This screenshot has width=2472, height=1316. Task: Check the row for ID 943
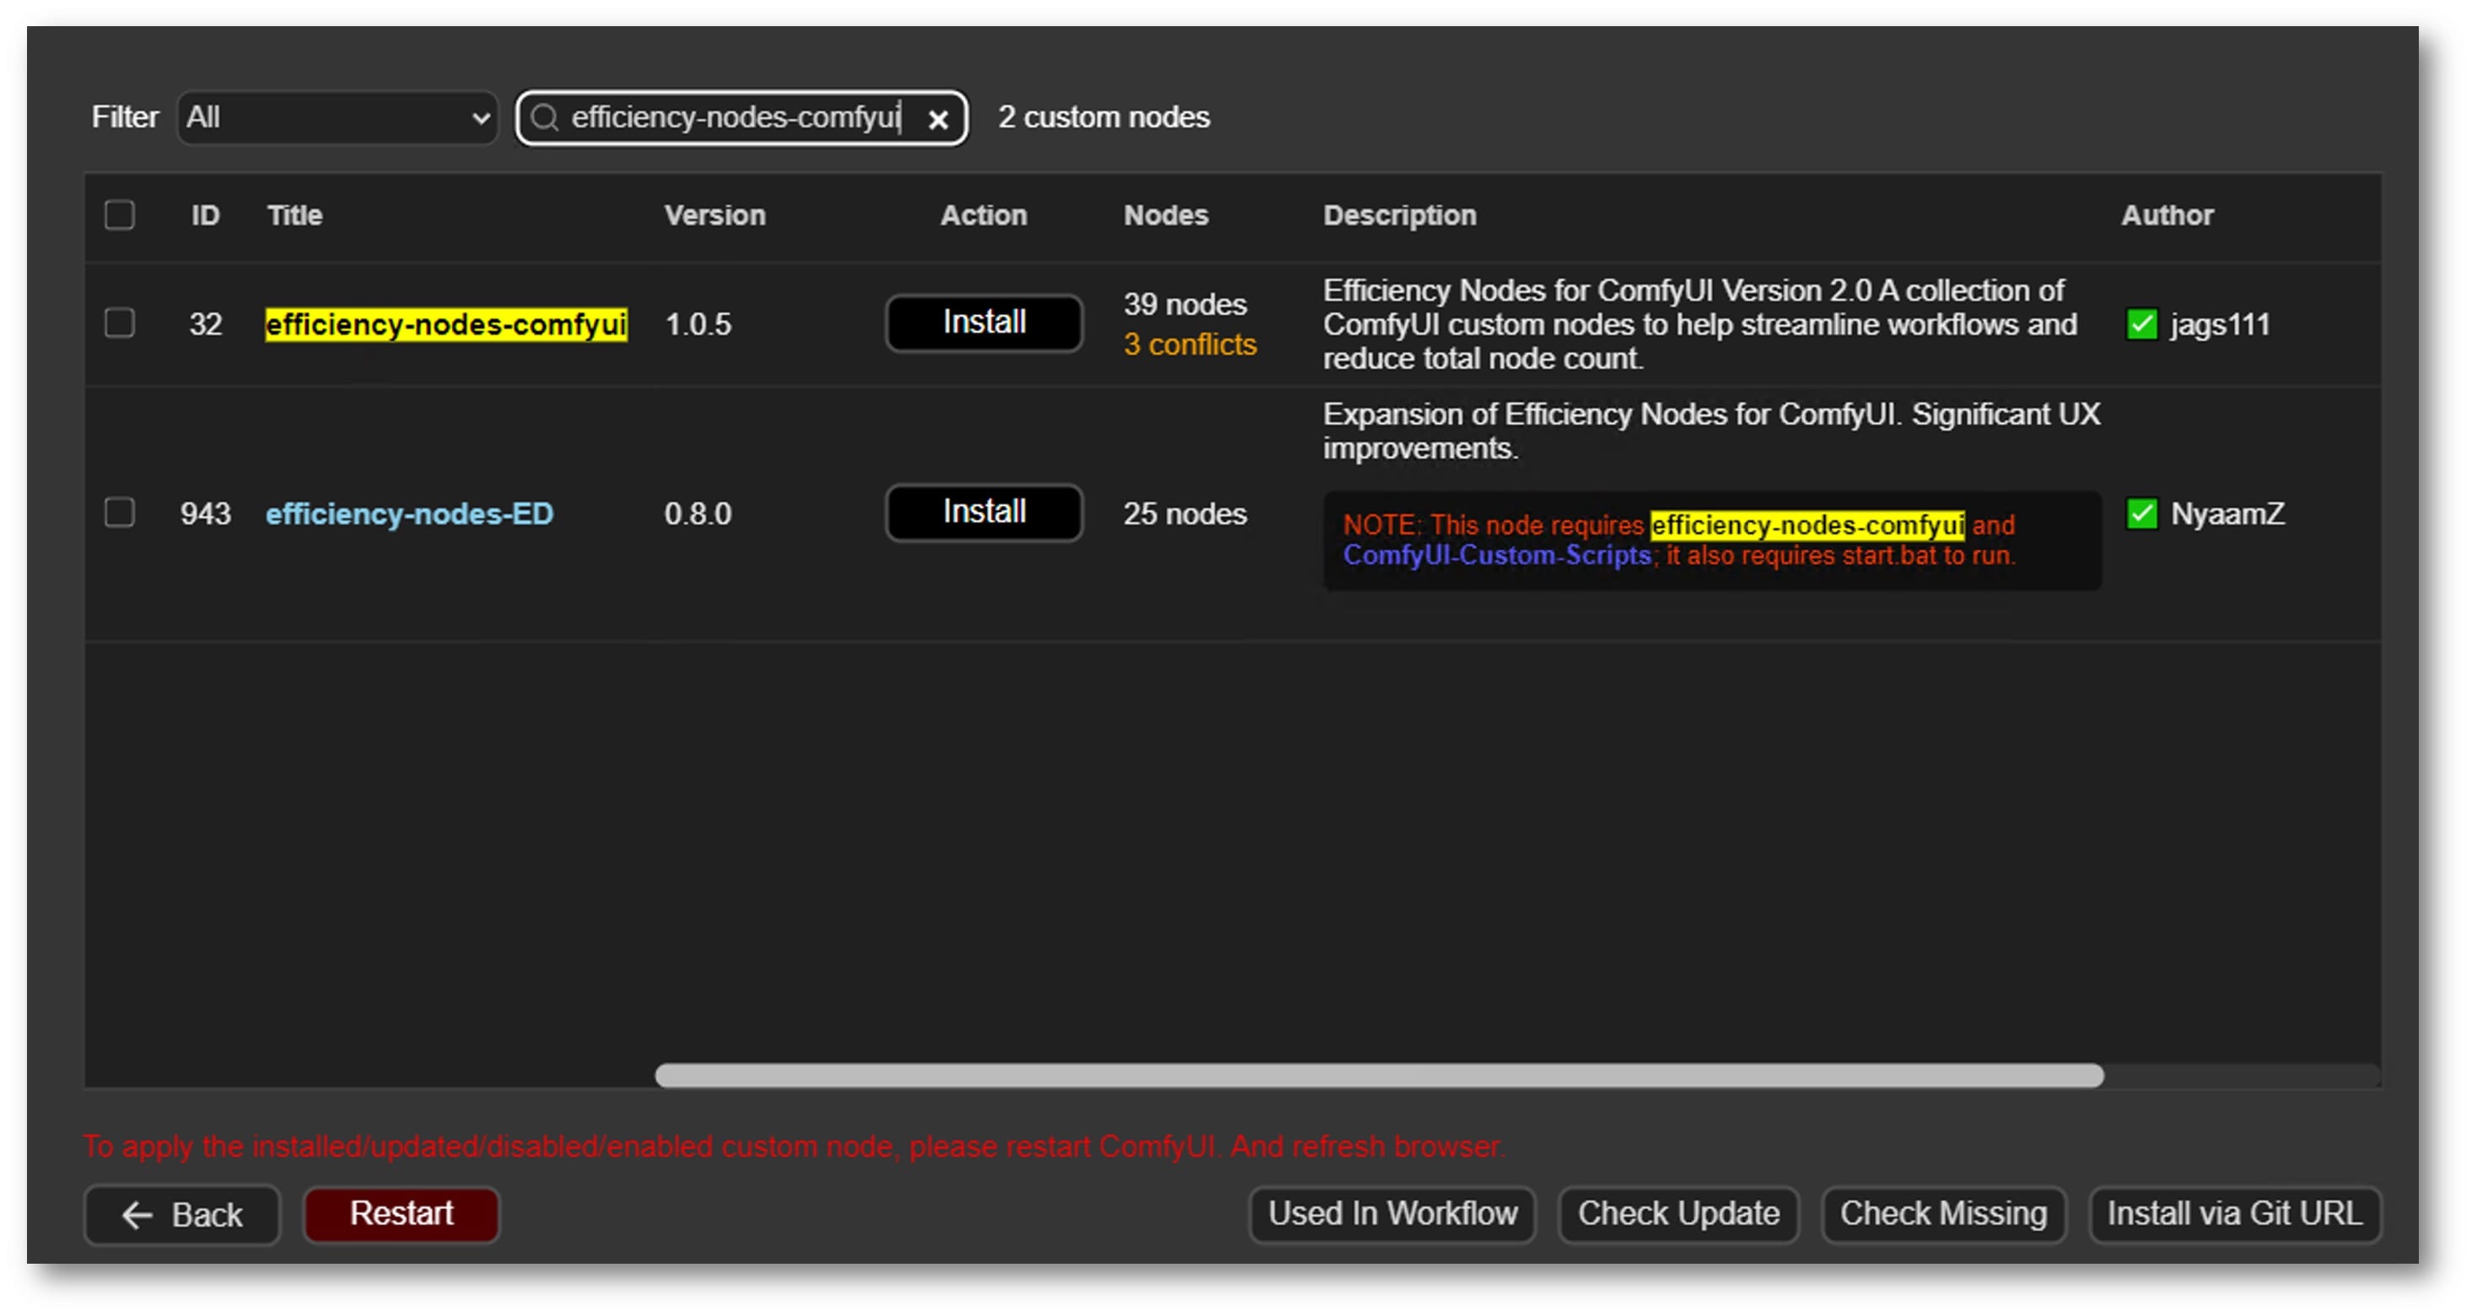coord(120,512)
